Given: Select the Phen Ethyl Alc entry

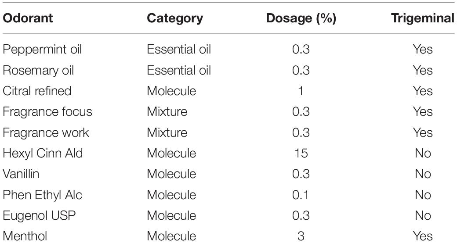Looking at the screenshot, I should pos(42,195).
